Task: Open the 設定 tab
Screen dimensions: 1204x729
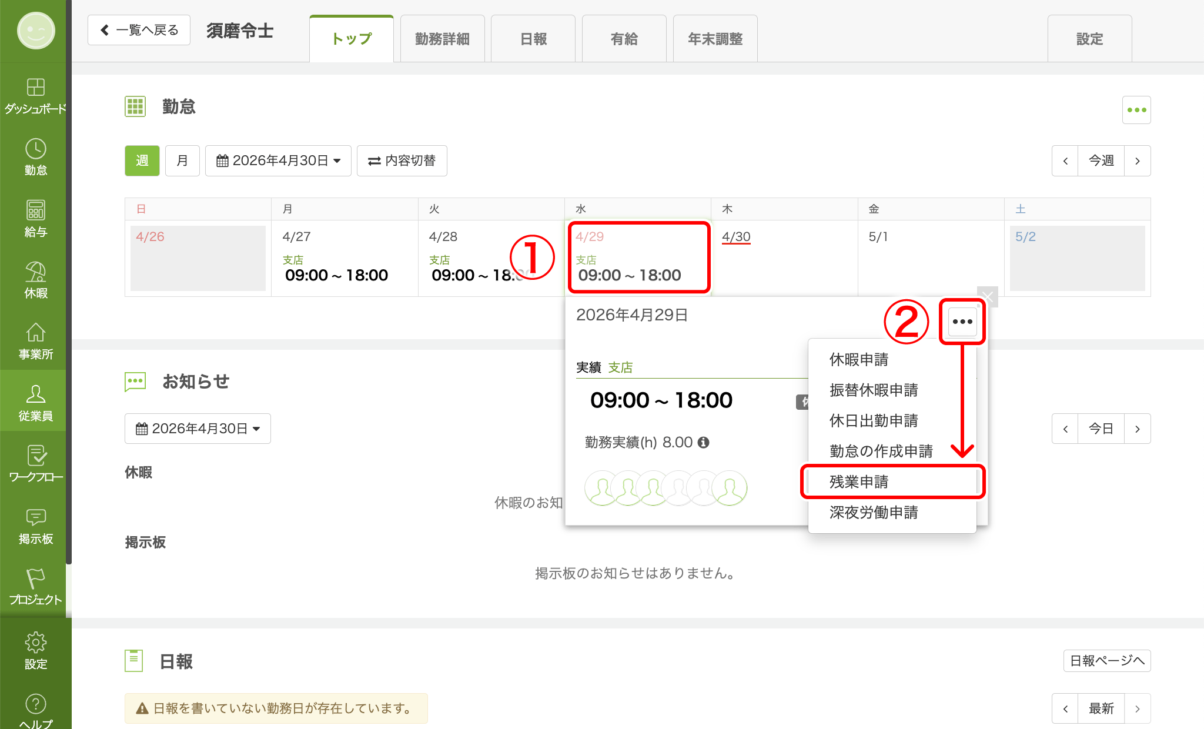Action: tap(1089, 39)
